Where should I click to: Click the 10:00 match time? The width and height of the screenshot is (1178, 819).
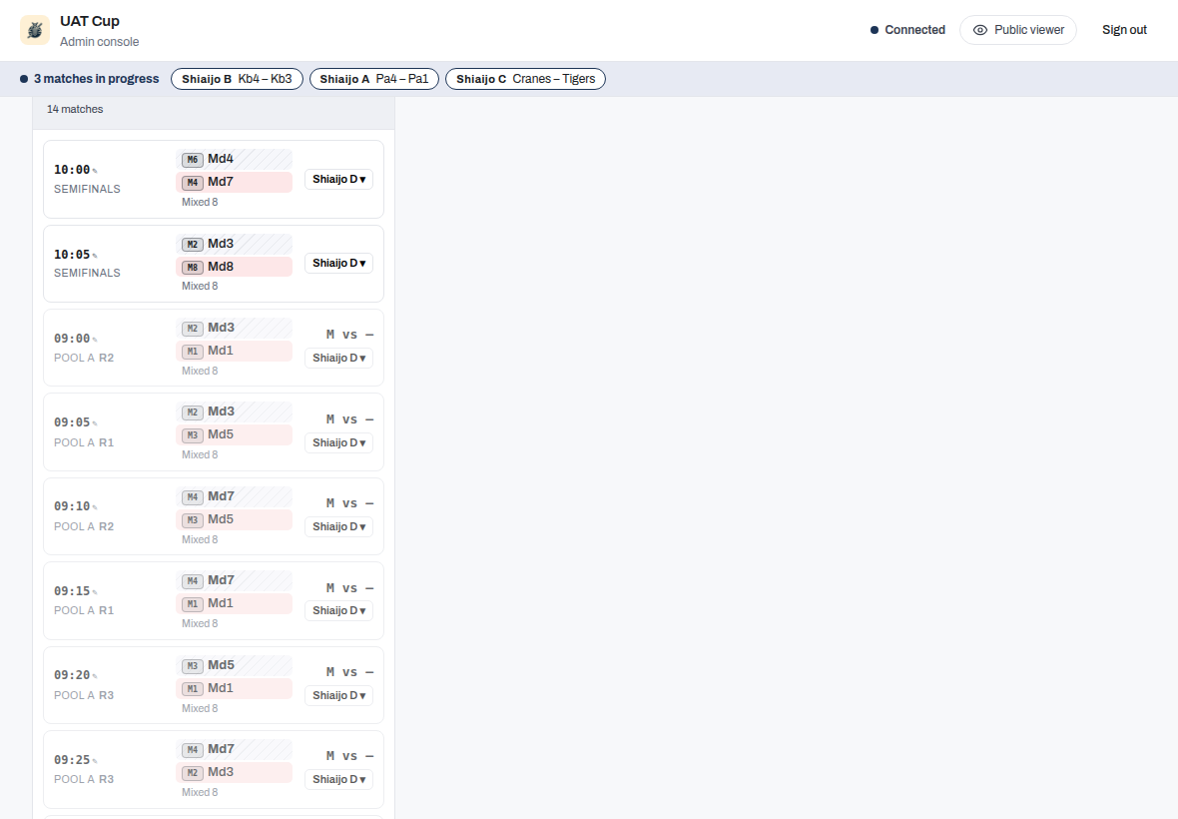click(72, 170)
